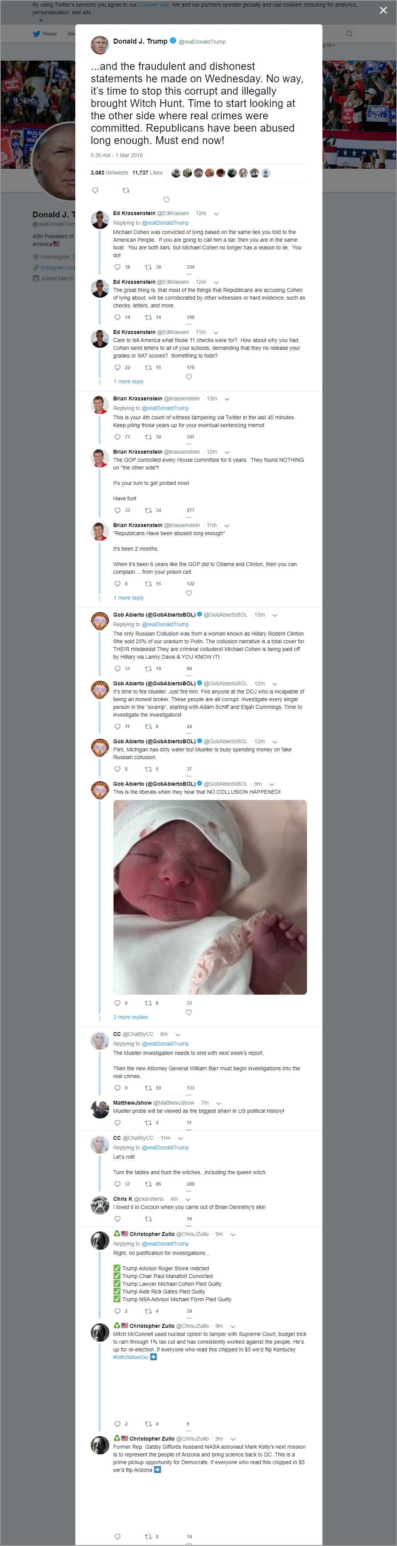Open the chevron menu on MatthewJshow's tweet

(219, 1103)
